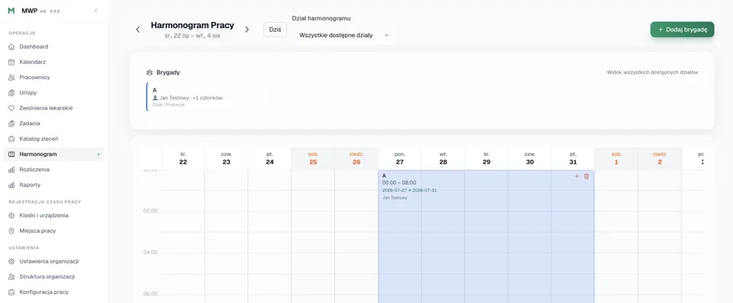This screenshot has height=303, width=733.
Task: Go to Pracownicy list
Action: pos(53,78)
